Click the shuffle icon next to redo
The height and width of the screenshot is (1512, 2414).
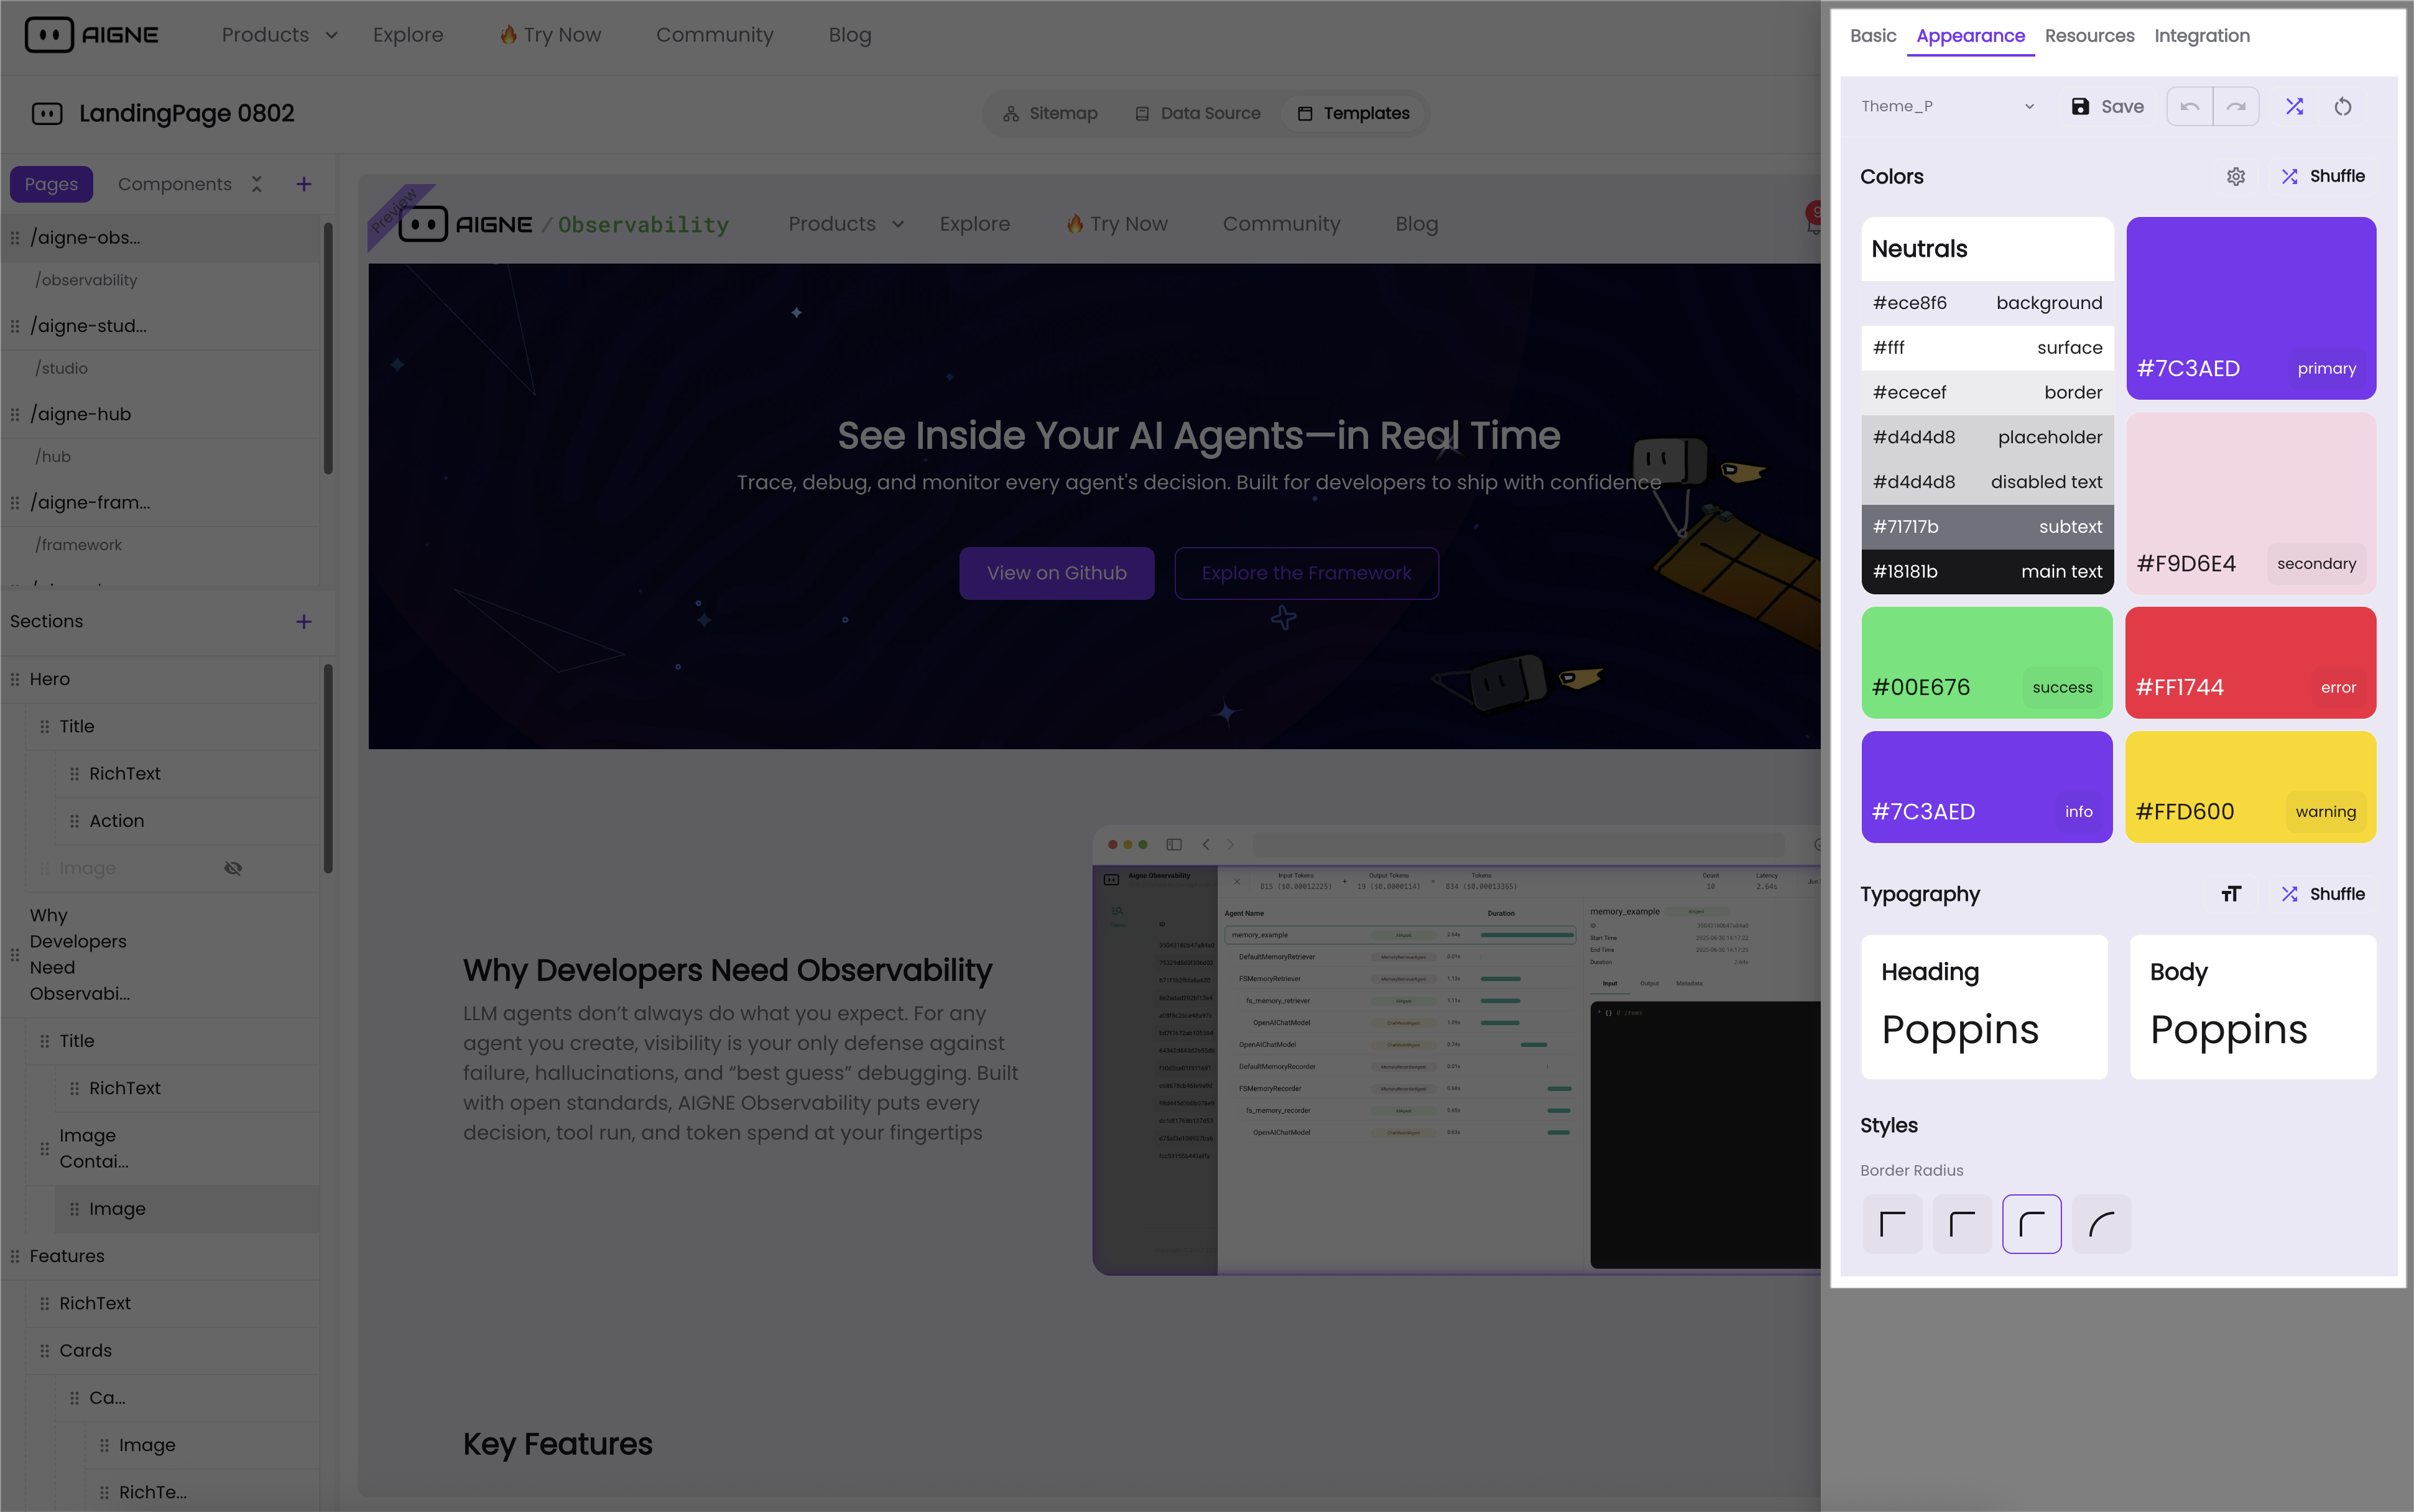[x=2294, y=106]
